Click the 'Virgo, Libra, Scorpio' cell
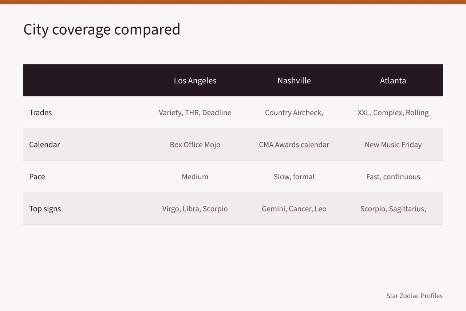 coord(195,209)
